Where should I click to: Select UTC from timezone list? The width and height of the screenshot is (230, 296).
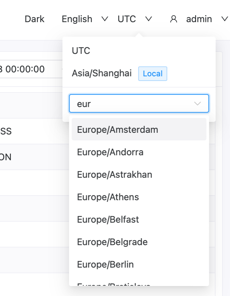[81, 51]
